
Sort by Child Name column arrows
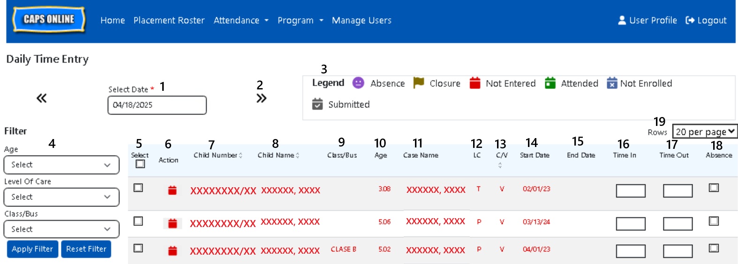point(297,155)
